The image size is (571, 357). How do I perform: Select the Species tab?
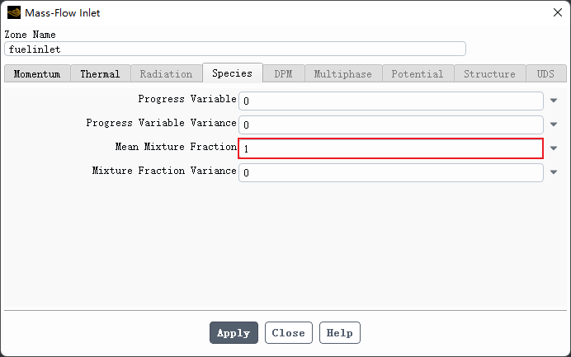click(x=232, y=73)
